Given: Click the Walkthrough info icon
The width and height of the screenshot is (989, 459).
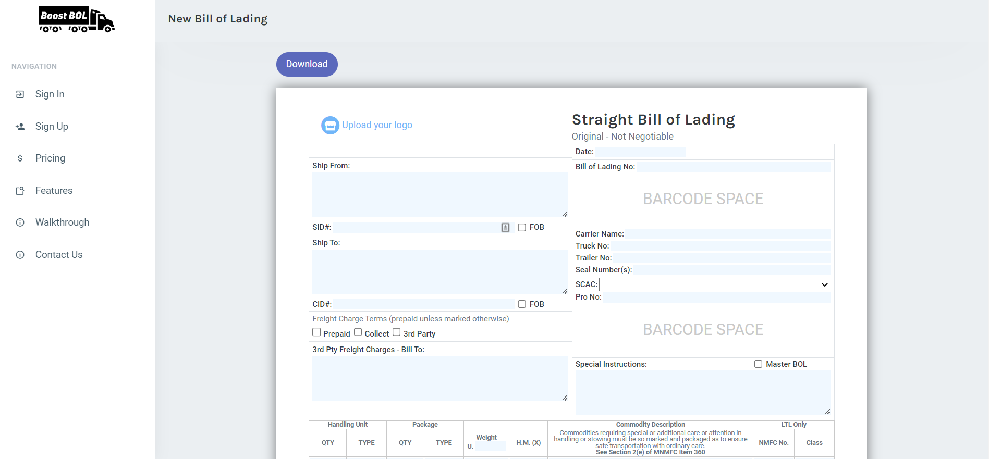Looking at the screenshot, I should 20,222.
